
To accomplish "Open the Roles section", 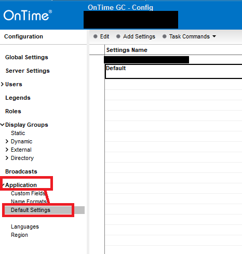I will click(x=13, y=111).
